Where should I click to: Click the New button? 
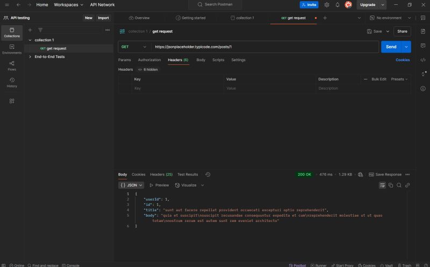(x=89, y=18)
